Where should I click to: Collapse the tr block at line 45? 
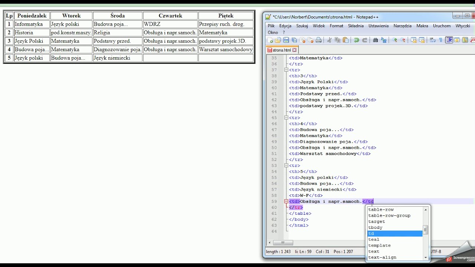click(x=286, y=118)
